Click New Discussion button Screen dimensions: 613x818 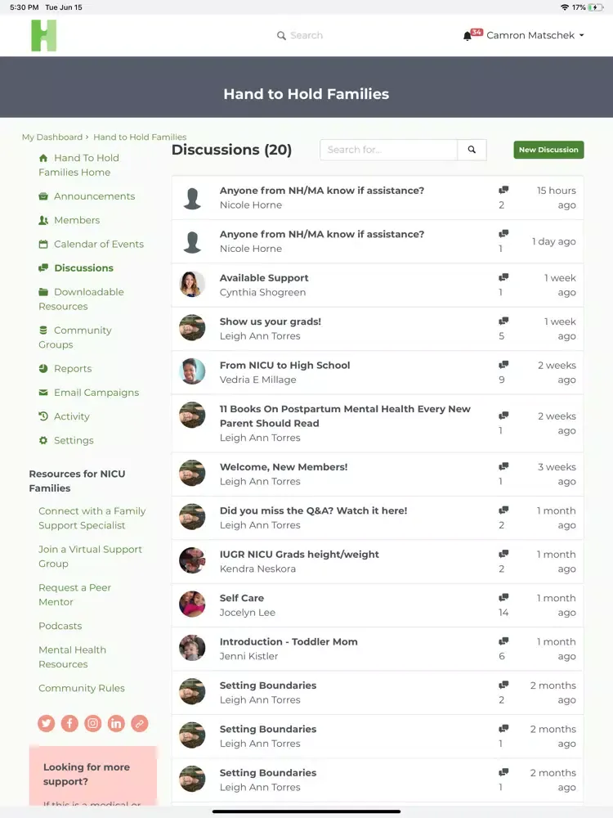point(548,150)
